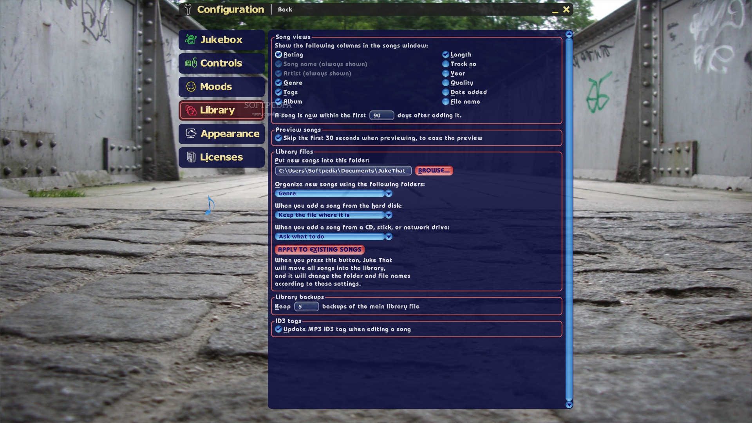752x423 pixels.
Task: Open 'Ask what to do' dropdown
Action: click(333, 237)
